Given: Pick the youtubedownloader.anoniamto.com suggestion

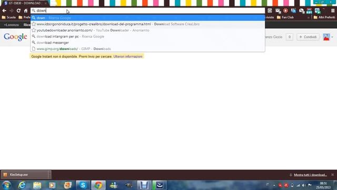Looking at the screenshot, I should pyautogui.click(x=147, y=31).
